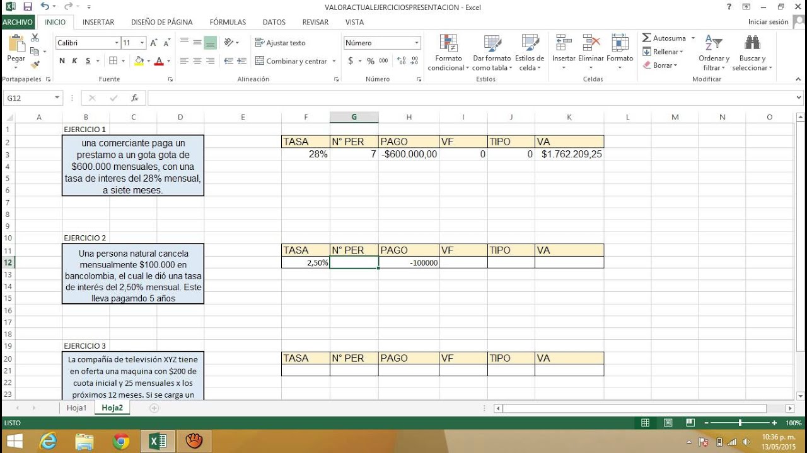The width and height of the screenshot is (807, 453).
Task: Click Decrease decimal icon
Action: pyautogui.click(x=414, y=61)
